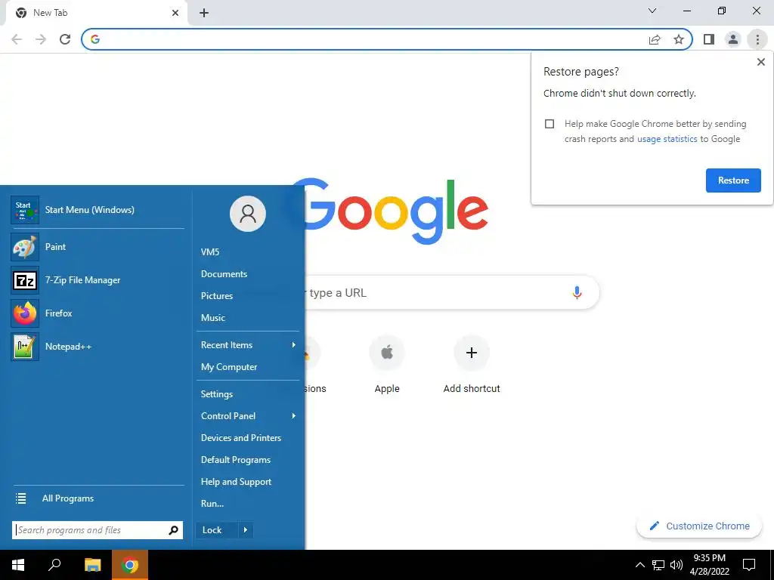Click the Chrome forward arrow
This screenshot has height=580, width=774.
pos(41,39)
